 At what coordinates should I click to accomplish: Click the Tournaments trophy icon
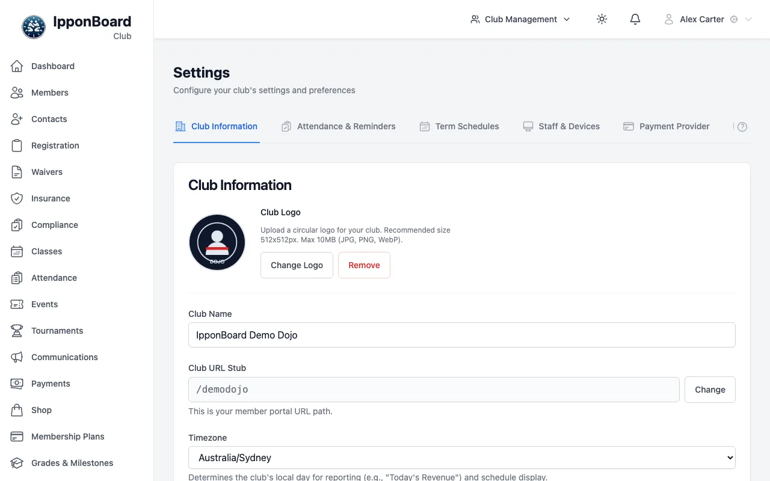click(17, 331)
